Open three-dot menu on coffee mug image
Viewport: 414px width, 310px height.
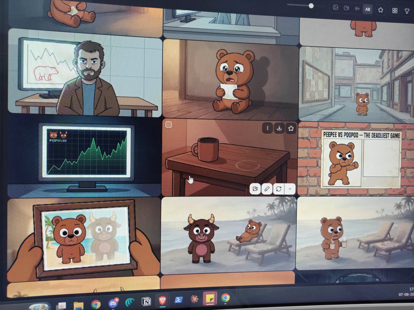[267, 128]
